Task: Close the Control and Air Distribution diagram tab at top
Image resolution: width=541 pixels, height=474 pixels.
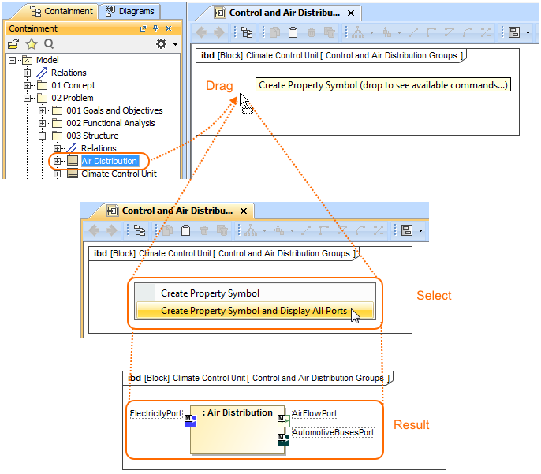Action: pyautogui.click(x=351, y=13)
